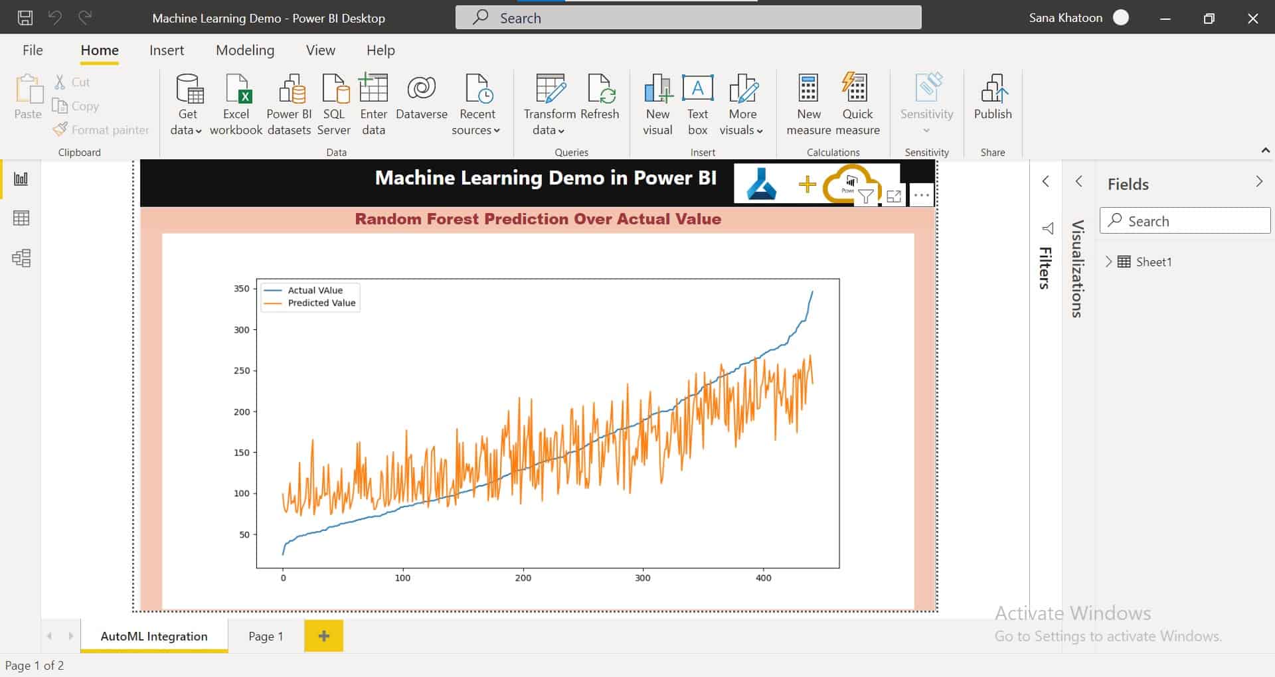Click the filter icon on the visual

point(866,196)
